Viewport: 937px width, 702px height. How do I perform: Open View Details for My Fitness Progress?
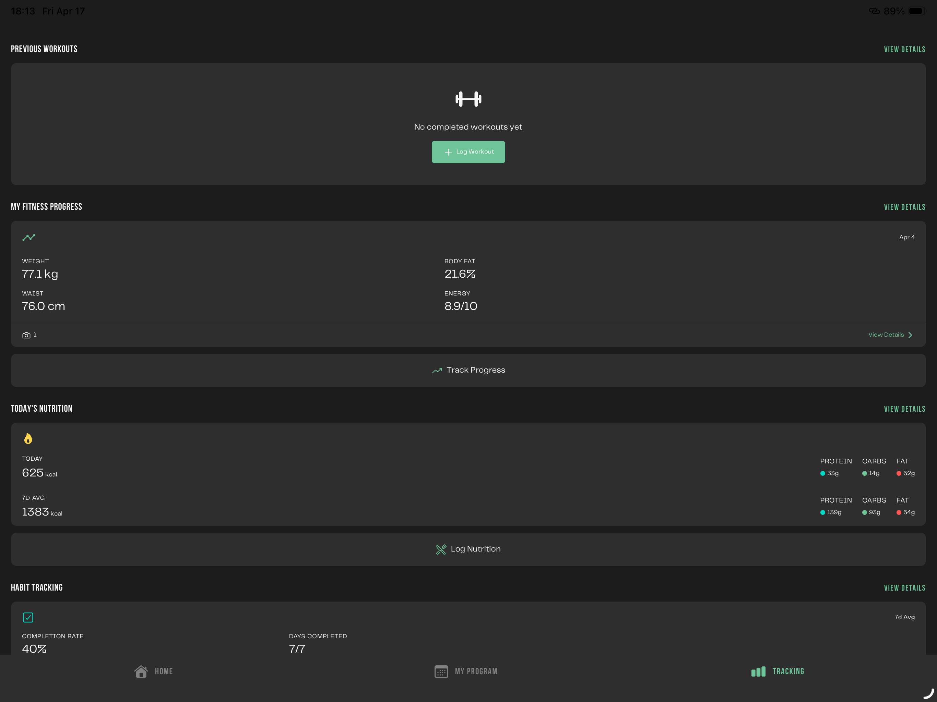click(x=904, y=207)
